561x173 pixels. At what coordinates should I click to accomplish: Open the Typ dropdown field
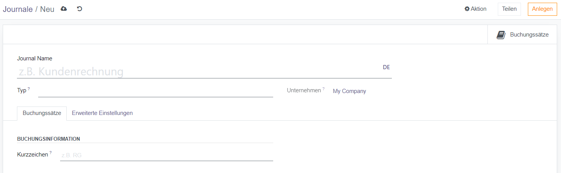155,91
